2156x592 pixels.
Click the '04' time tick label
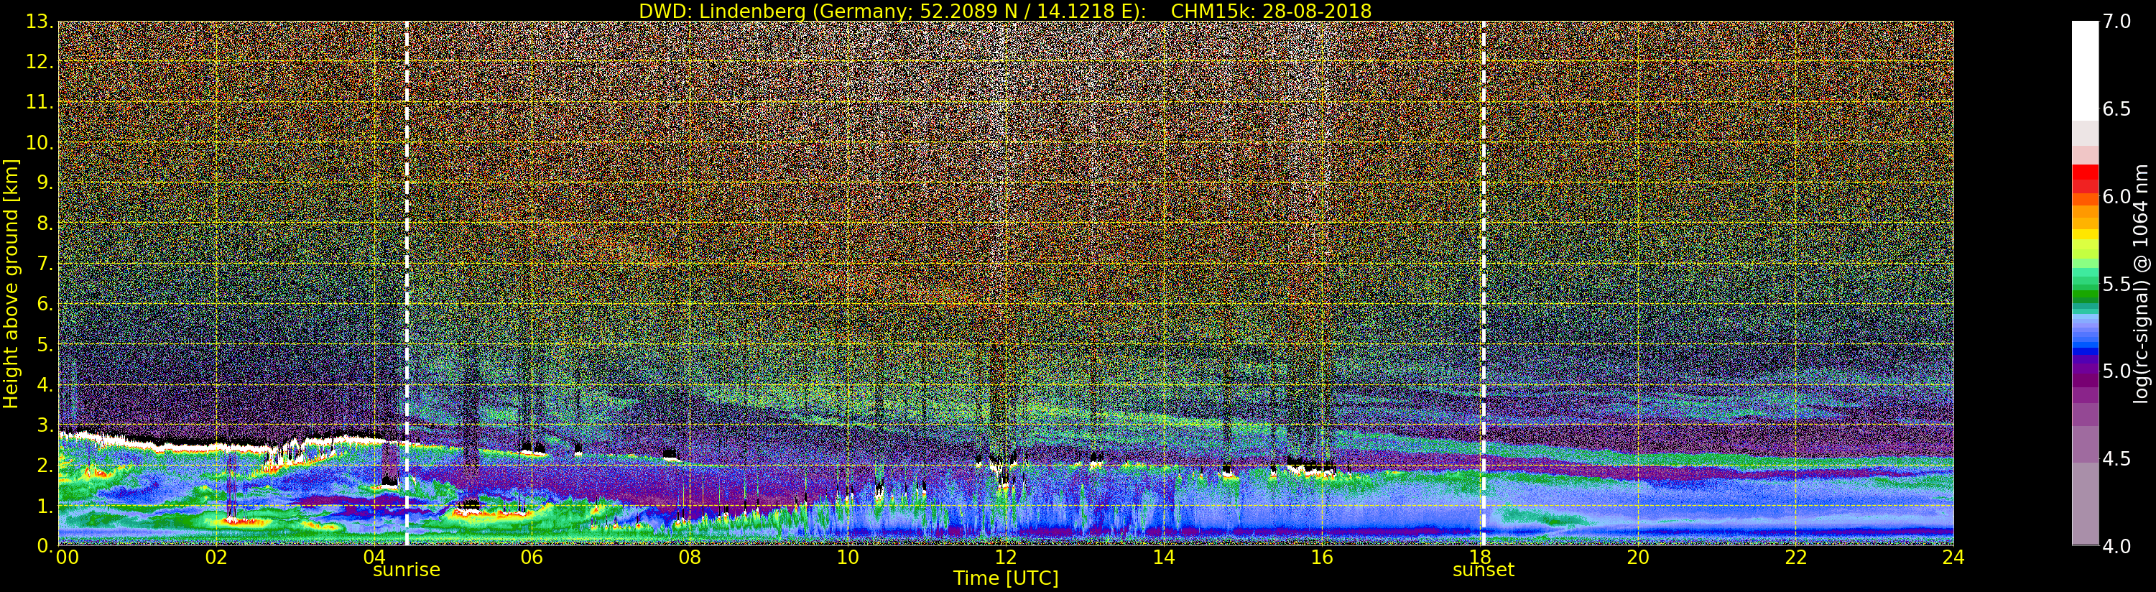click(374, 556)
